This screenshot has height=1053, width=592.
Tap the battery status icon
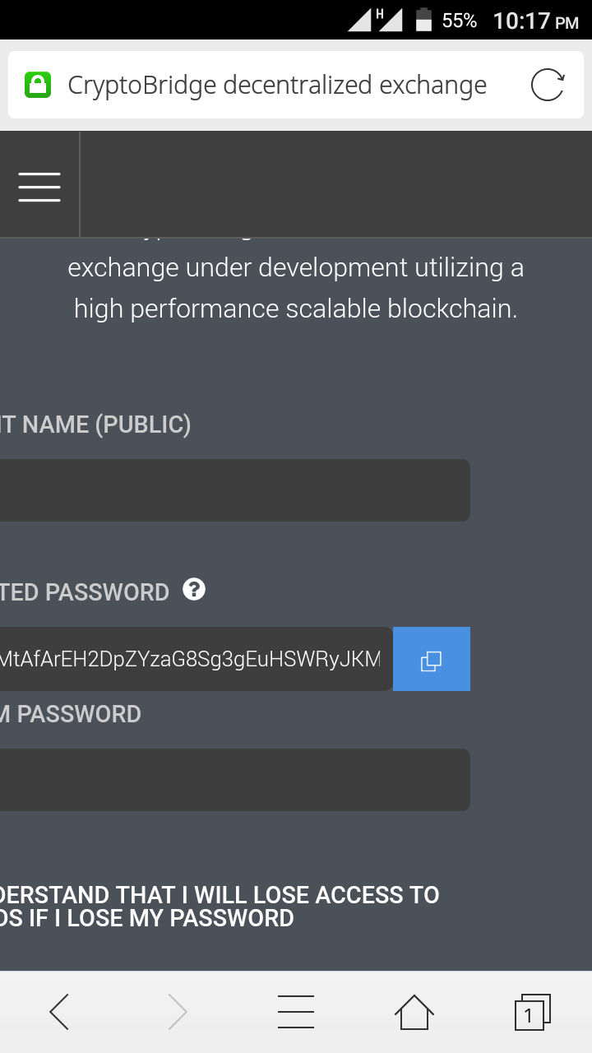point(424,20)
